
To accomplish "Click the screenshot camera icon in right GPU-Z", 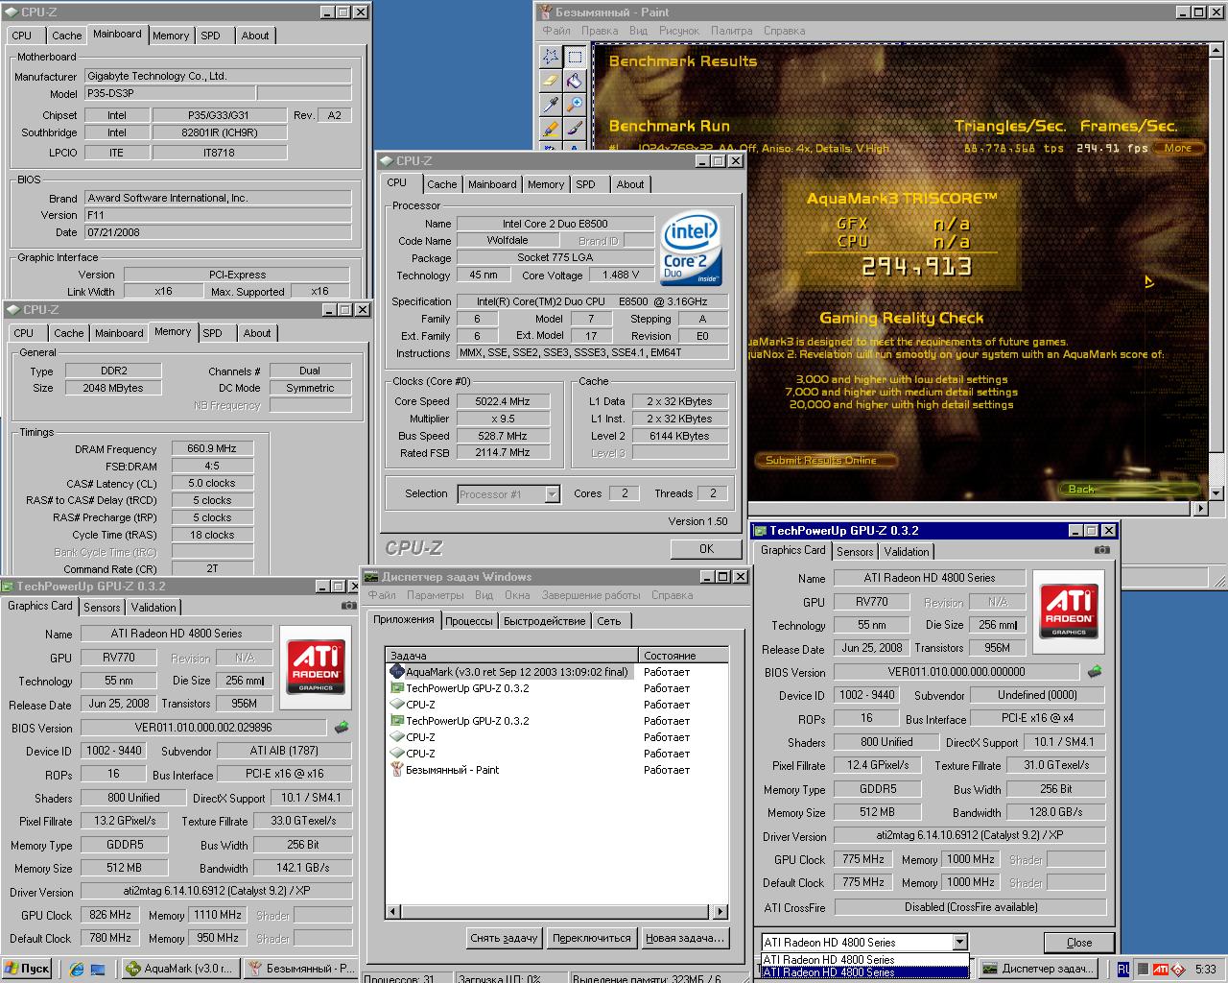I will [1101, 550].
